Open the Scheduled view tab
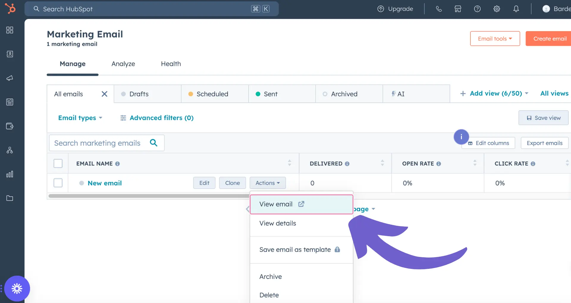571x303 pixels. click(x=215, y=94)
